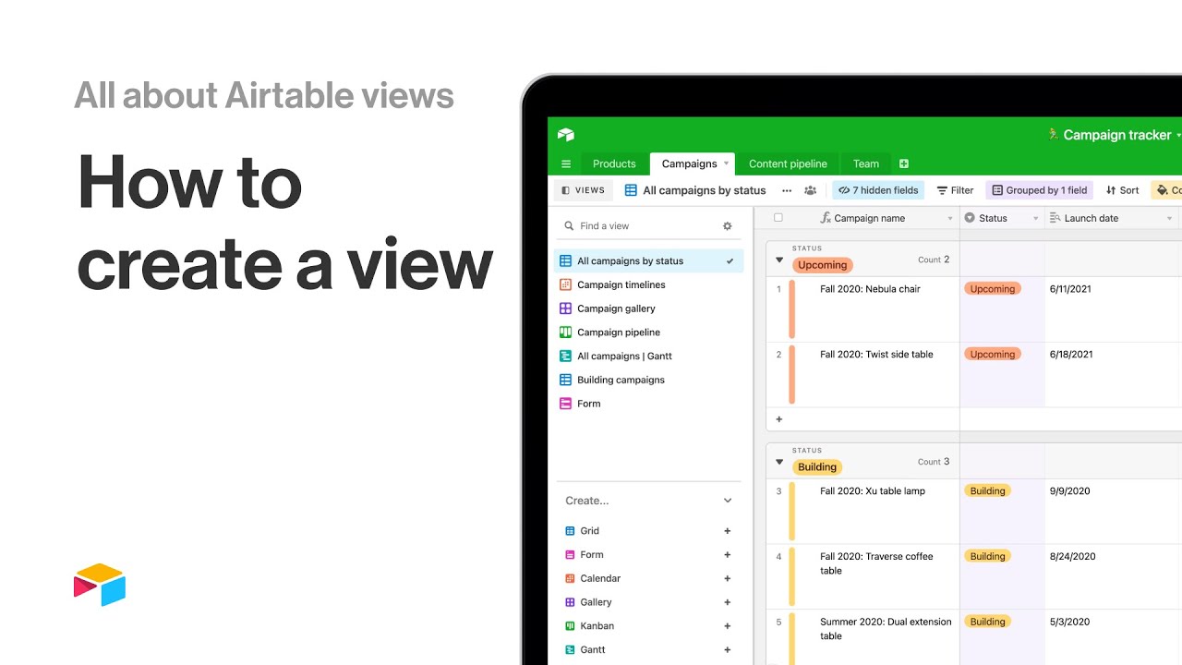Click the Grouped by 1 field button
This screenshot has height=665, width=1182.
point(1039,190)
